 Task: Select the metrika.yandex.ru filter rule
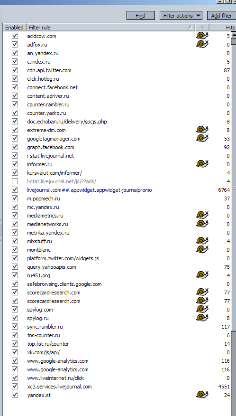[x=48, y=233]
